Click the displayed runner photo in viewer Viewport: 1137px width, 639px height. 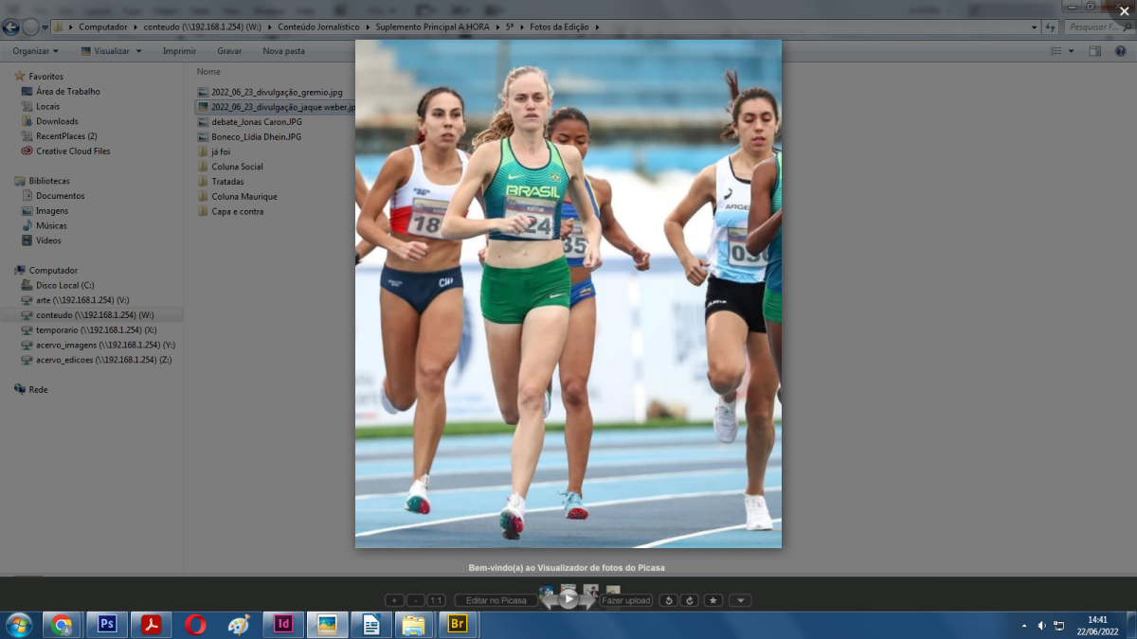(x=568, y=293)
